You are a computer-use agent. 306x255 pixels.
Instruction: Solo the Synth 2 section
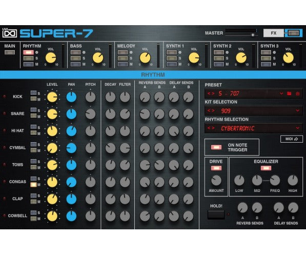click(x=219, y=58)
